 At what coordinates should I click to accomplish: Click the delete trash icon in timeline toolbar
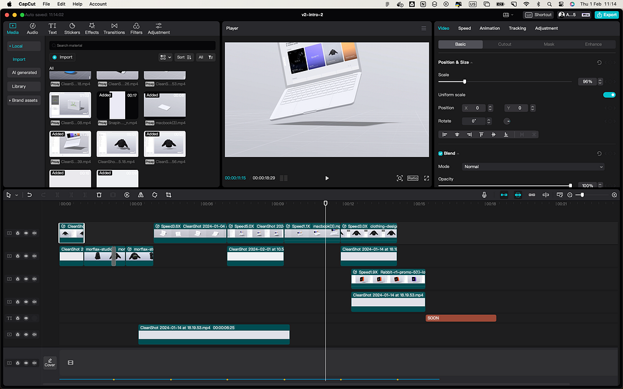click(98, 195)
